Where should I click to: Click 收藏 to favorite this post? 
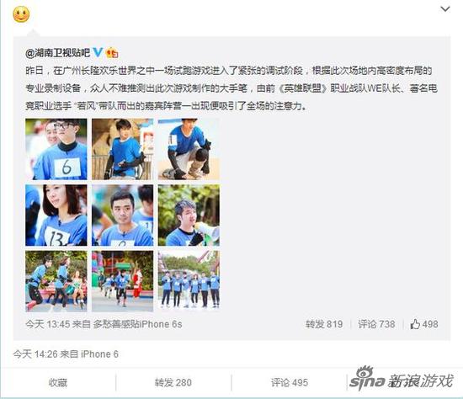coord(58,383)
